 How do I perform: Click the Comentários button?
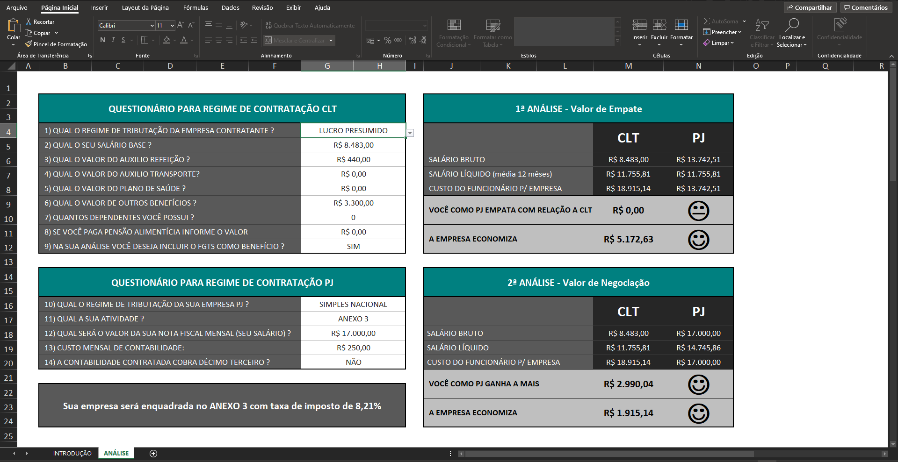pos(865,7)
